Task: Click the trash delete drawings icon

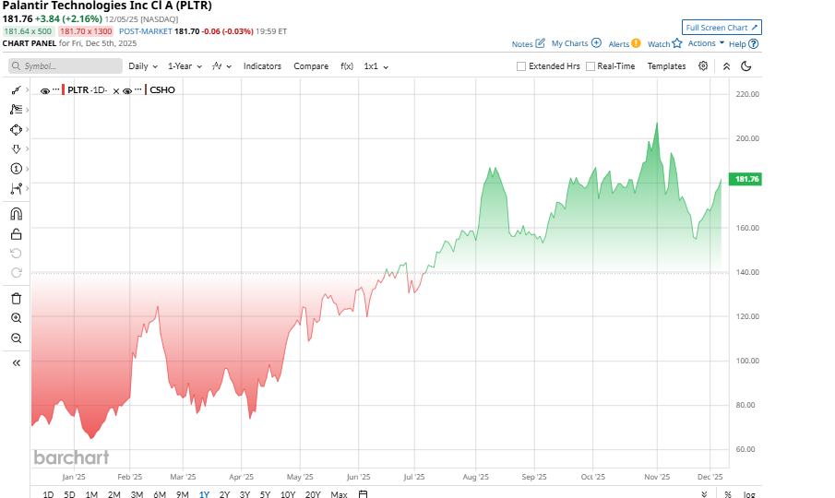Action: click(x=16, y=298)
